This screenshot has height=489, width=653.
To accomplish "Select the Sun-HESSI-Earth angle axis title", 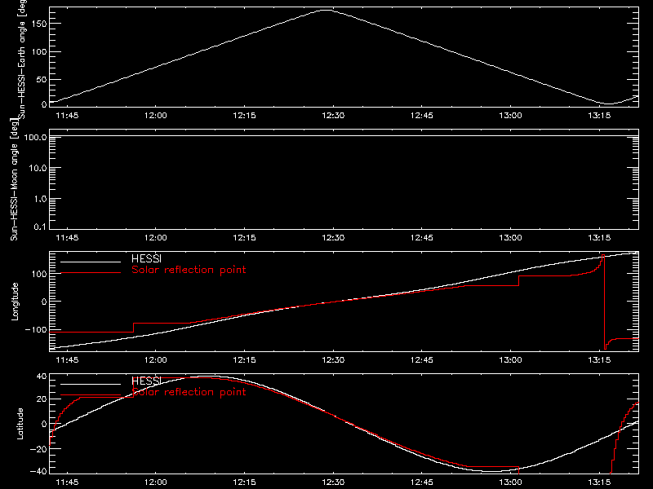I will 22,59.
